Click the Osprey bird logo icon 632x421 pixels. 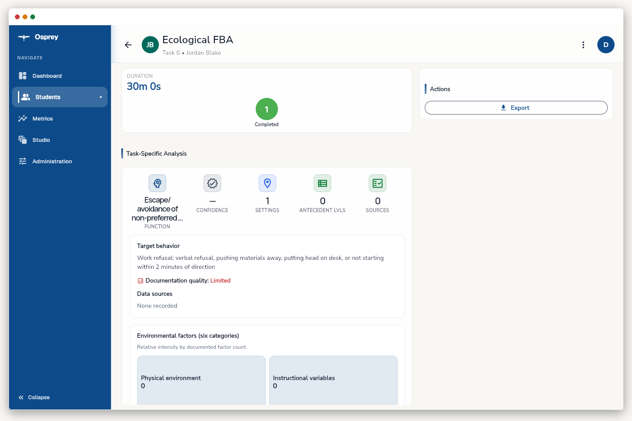click(x=23, y=37)
